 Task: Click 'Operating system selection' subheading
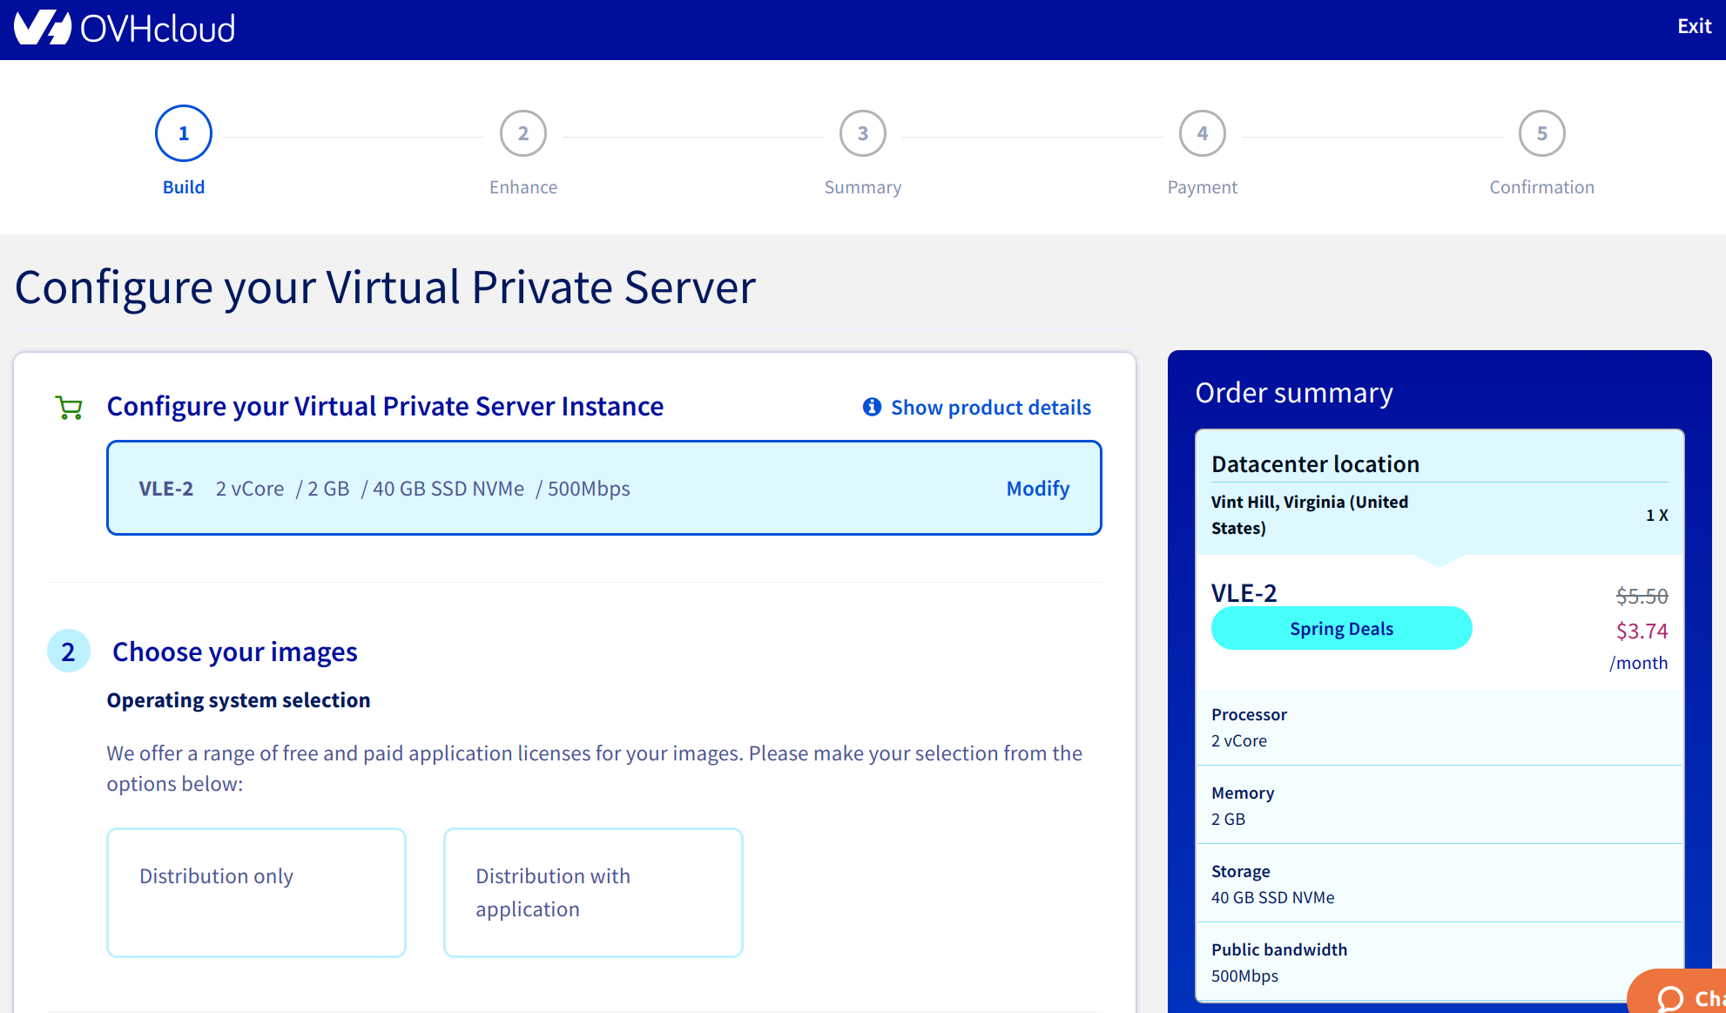(239, 700)
